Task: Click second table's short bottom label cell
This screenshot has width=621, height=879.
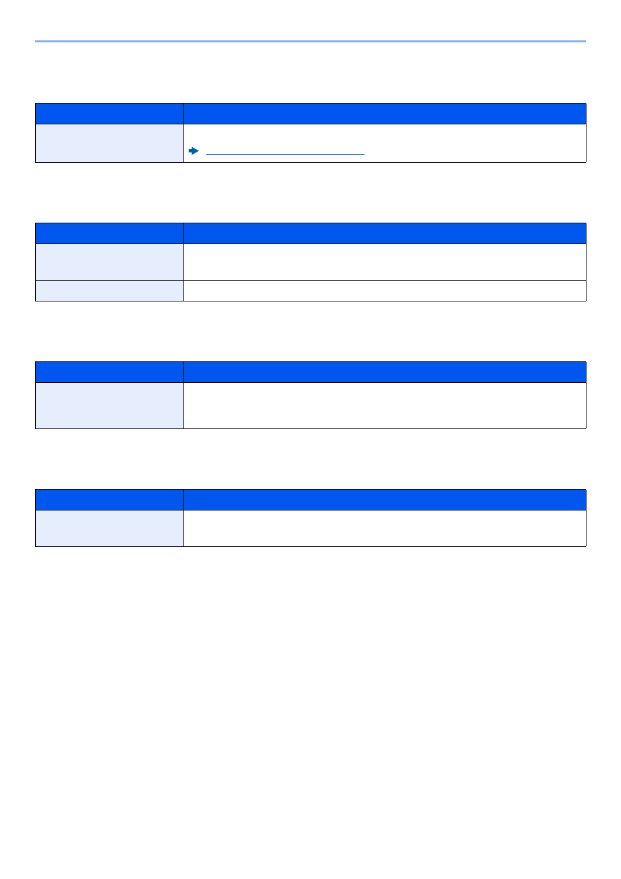Action: click(109, 290)
